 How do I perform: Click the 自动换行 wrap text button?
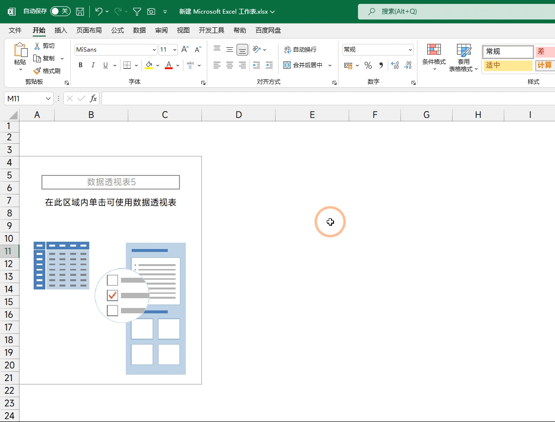coord(300,50)
